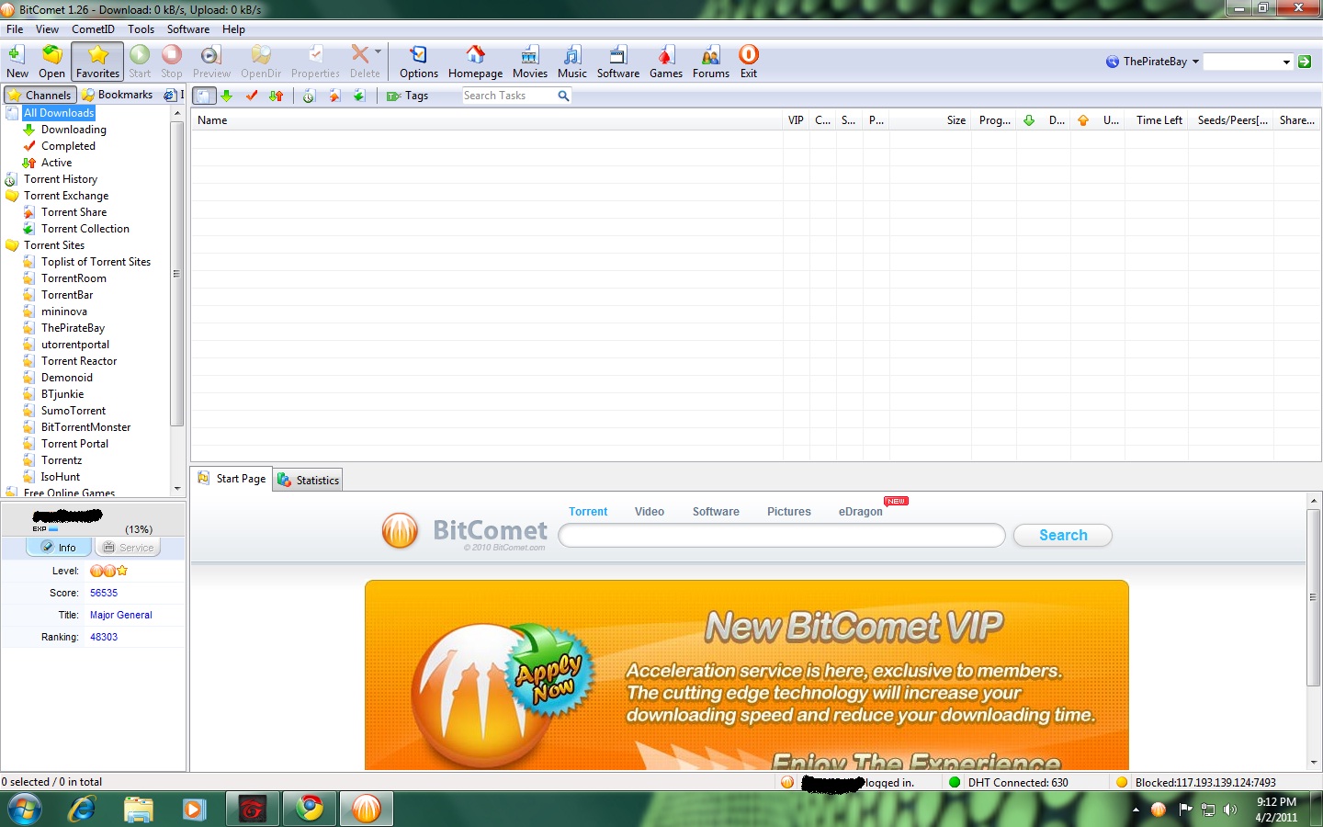Click the Search button on Start Page
This screenshot has height=827, width=1323.
[x=1062, y=535]
